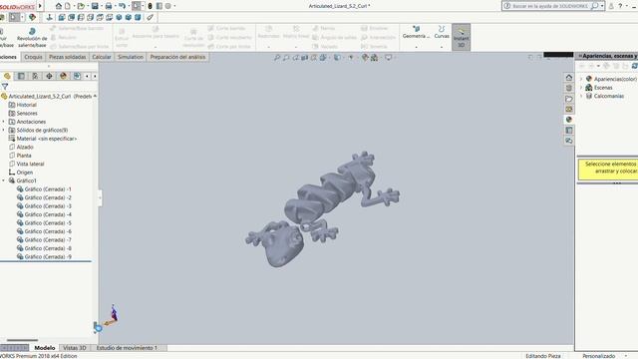Open the View Palette icon in the task pane
638x359 pixels.
(569, 109)
